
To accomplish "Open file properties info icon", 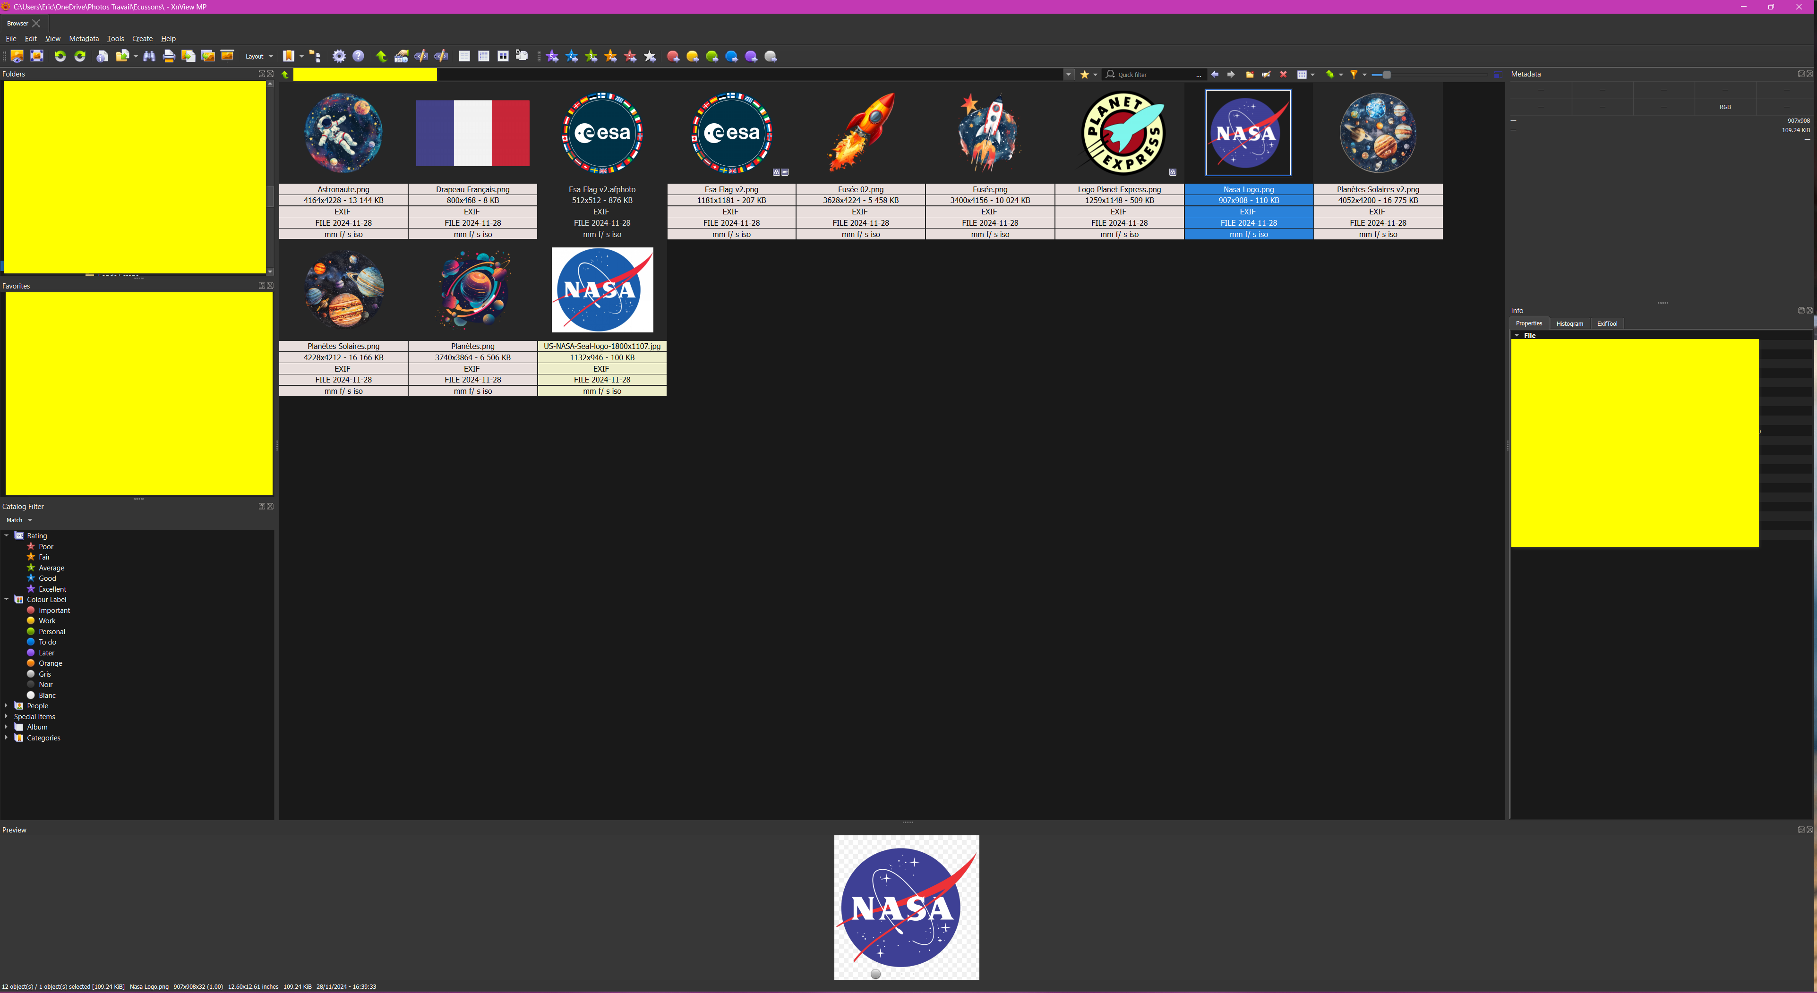I will [x=102, y=56].
